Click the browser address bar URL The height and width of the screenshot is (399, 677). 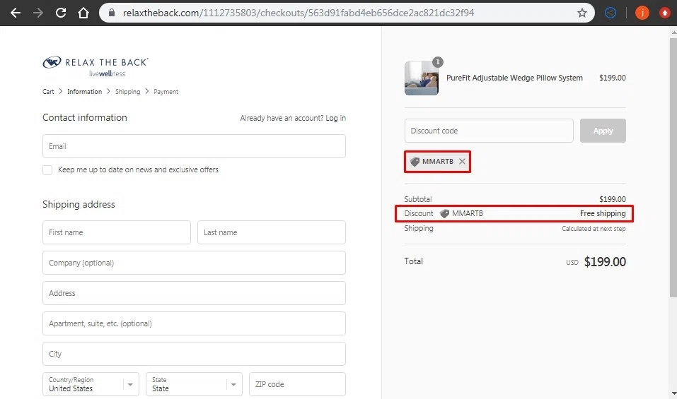click(299, 13)
